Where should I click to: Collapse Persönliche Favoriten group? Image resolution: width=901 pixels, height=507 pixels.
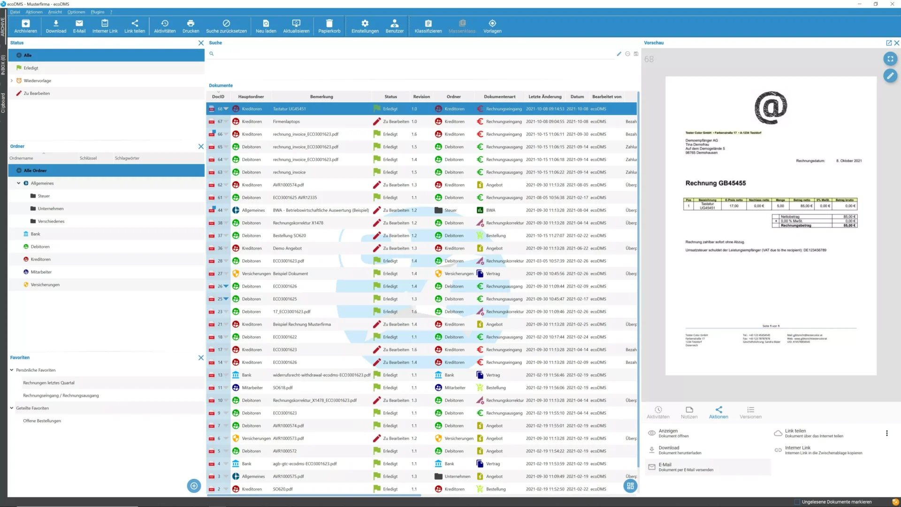tap(12, 370)
